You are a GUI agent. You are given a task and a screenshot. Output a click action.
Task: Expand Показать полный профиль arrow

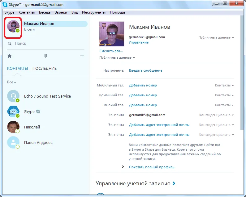coord(123,167)
